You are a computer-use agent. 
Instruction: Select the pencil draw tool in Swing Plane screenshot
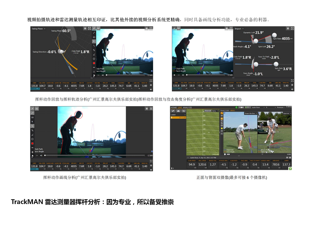[94, 28]
